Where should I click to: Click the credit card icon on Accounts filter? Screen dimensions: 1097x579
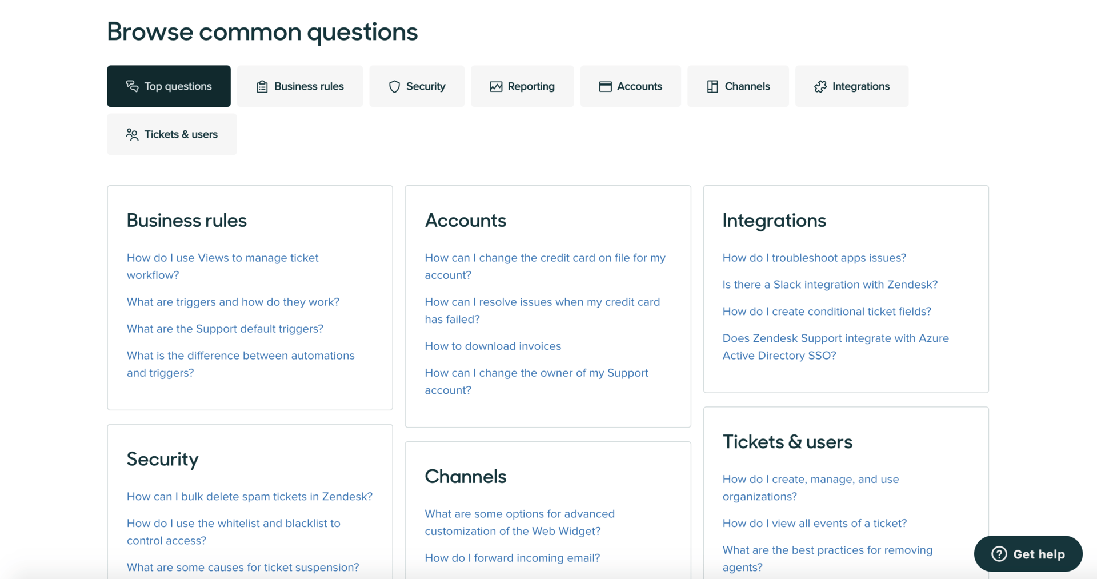pyautogui.click(x=604, y=86)
